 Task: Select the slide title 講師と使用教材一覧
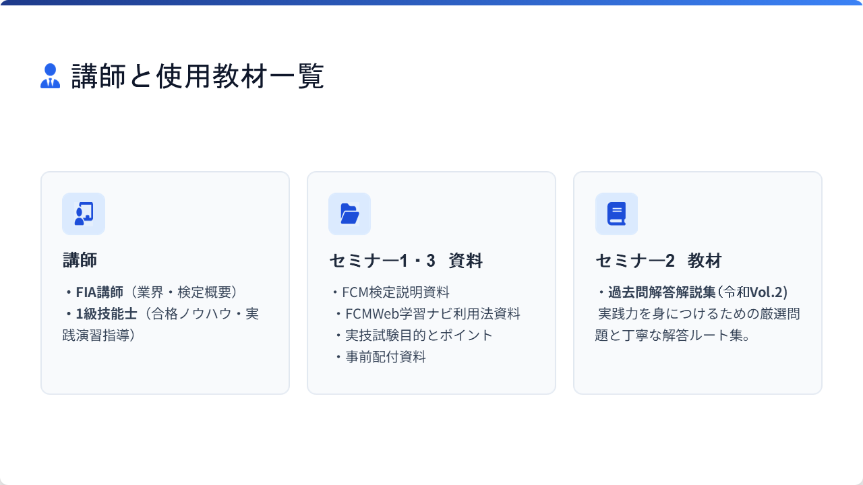tap(198, 76)
